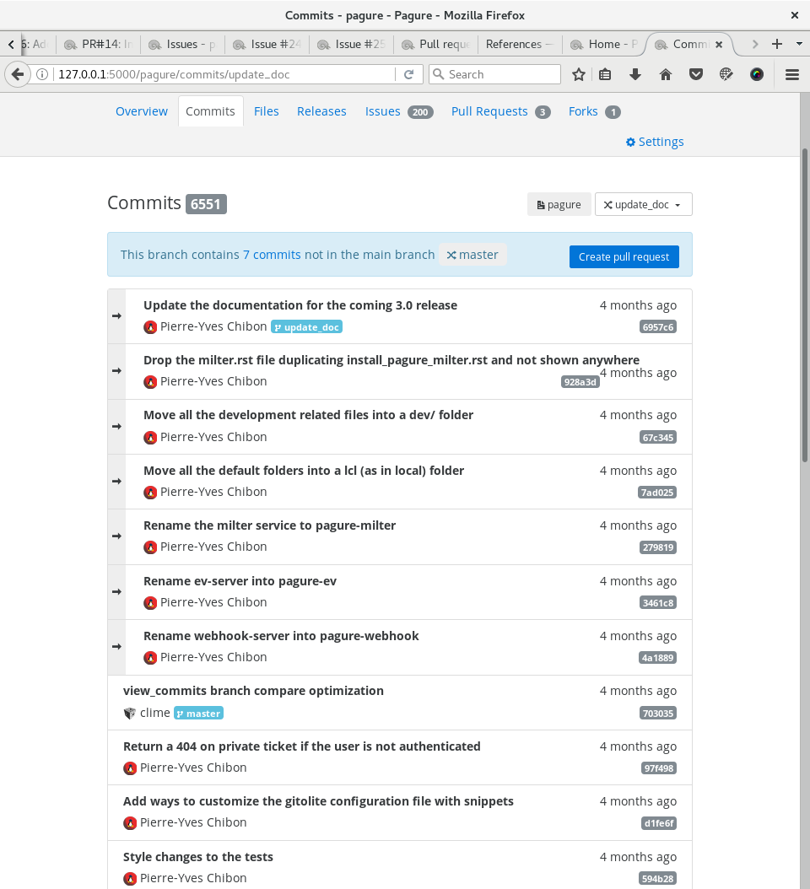The width and height of the screenshot is (810, 889).
Task: Open the Forks tab
Action: [x=595, y=111]
